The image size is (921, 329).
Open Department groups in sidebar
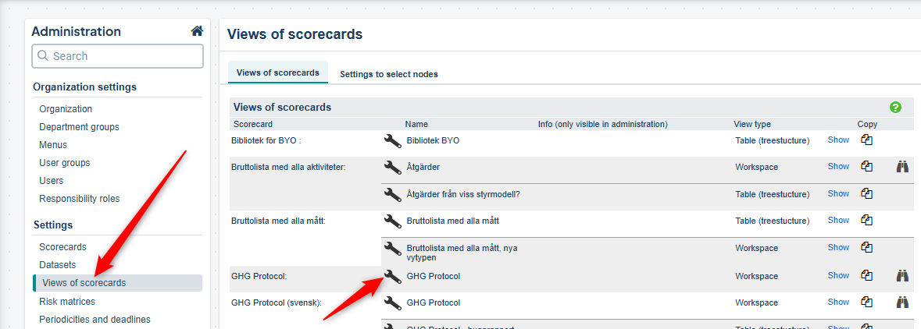coord(79,127)
